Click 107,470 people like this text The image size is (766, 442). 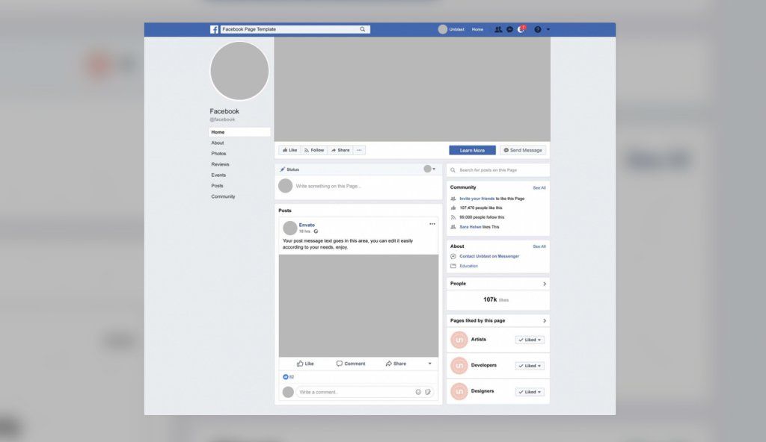481,208
